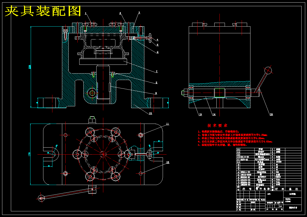
Task: Click the row number 15 cell in the parts table
Action: click(238, 149)
